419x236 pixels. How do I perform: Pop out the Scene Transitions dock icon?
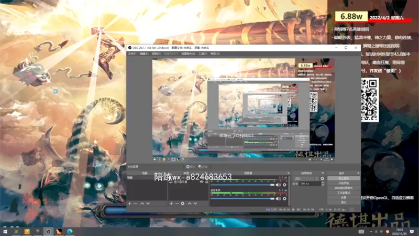tap(323, 173)
